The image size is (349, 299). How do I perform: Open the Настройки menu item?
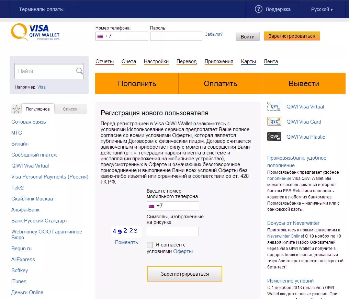[x=156, y=61]
